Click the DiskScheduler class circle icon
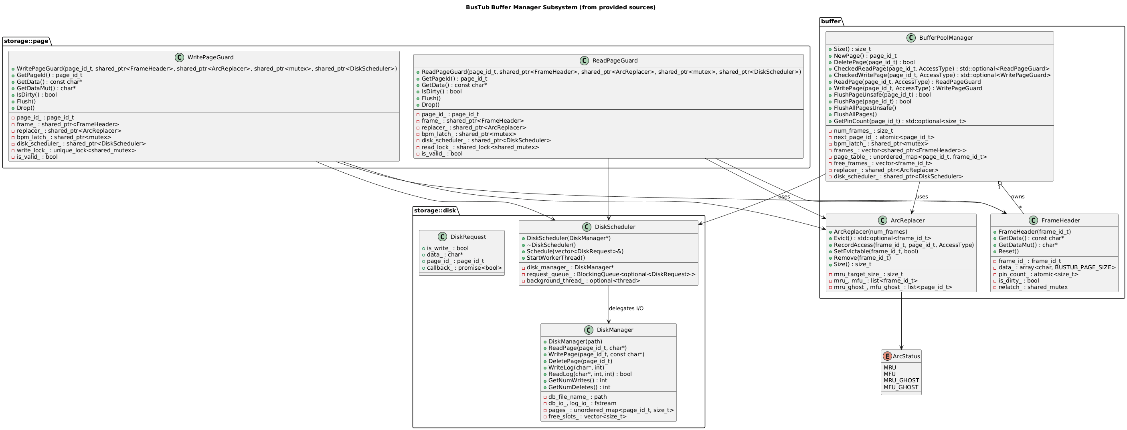 pyautogui.click(x=587, y=227)
